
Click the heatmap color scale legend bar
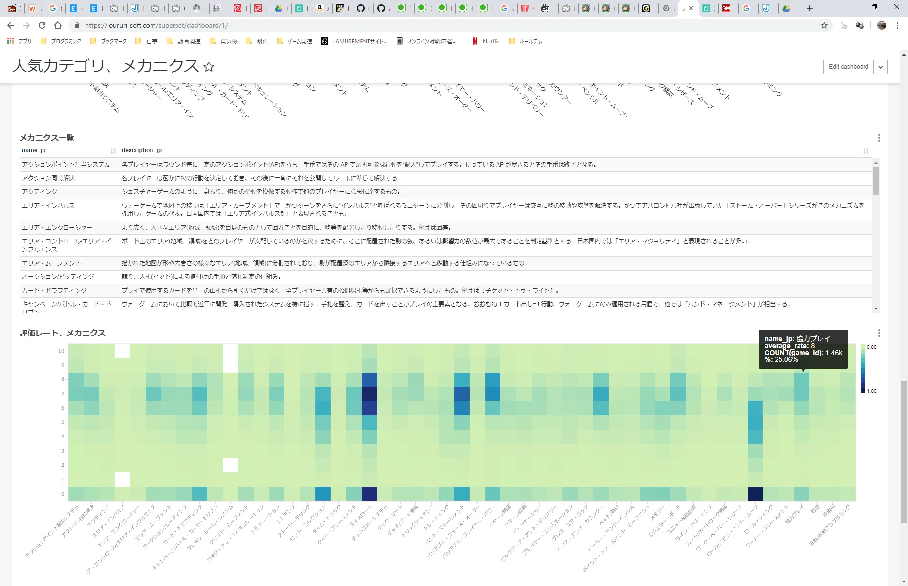tap(863, 369)
